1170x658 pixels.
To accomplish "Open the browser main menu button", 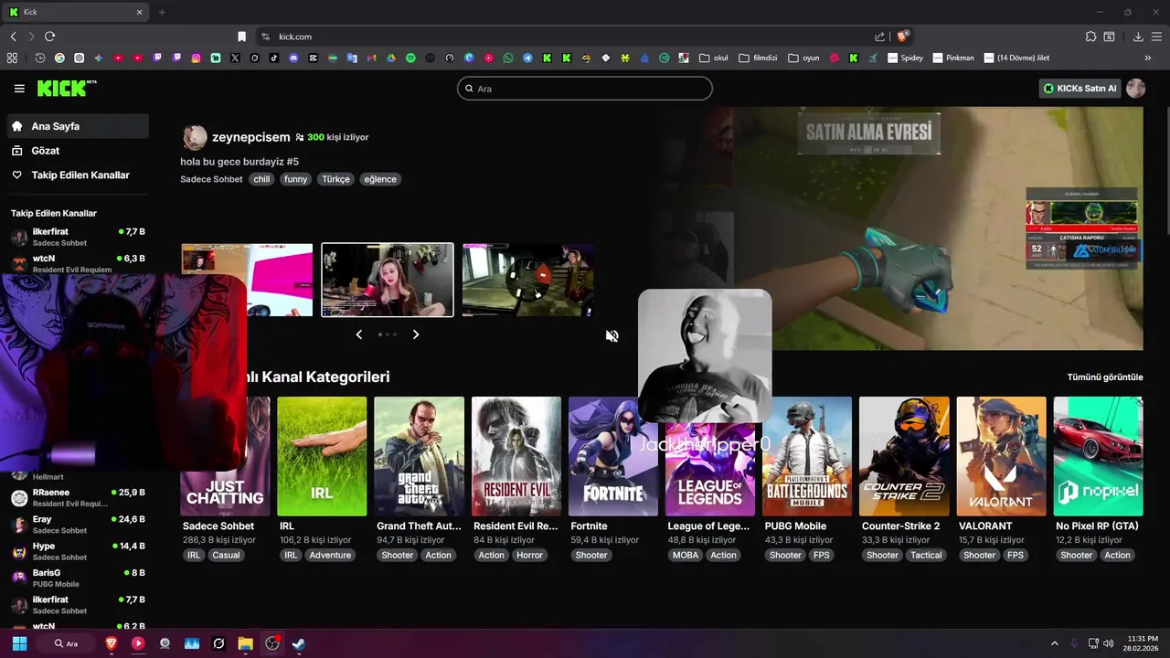I will [x=1156, y=37].
